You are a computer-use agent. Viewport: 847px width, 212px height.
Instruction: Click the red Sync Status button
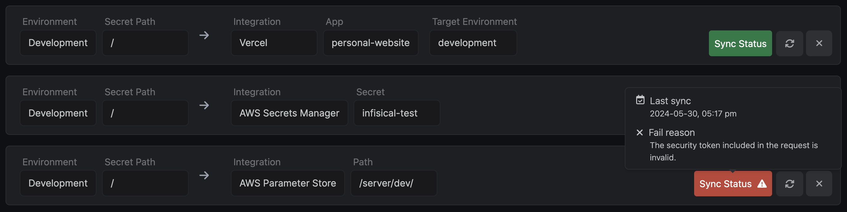pyautogui.click(x=725, y=184)
